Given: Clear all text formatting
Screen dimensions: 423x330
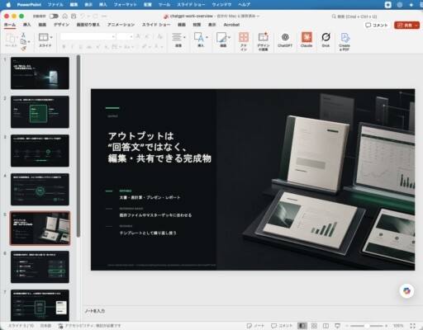Looking at the screenshot, I should coord(160,36).
